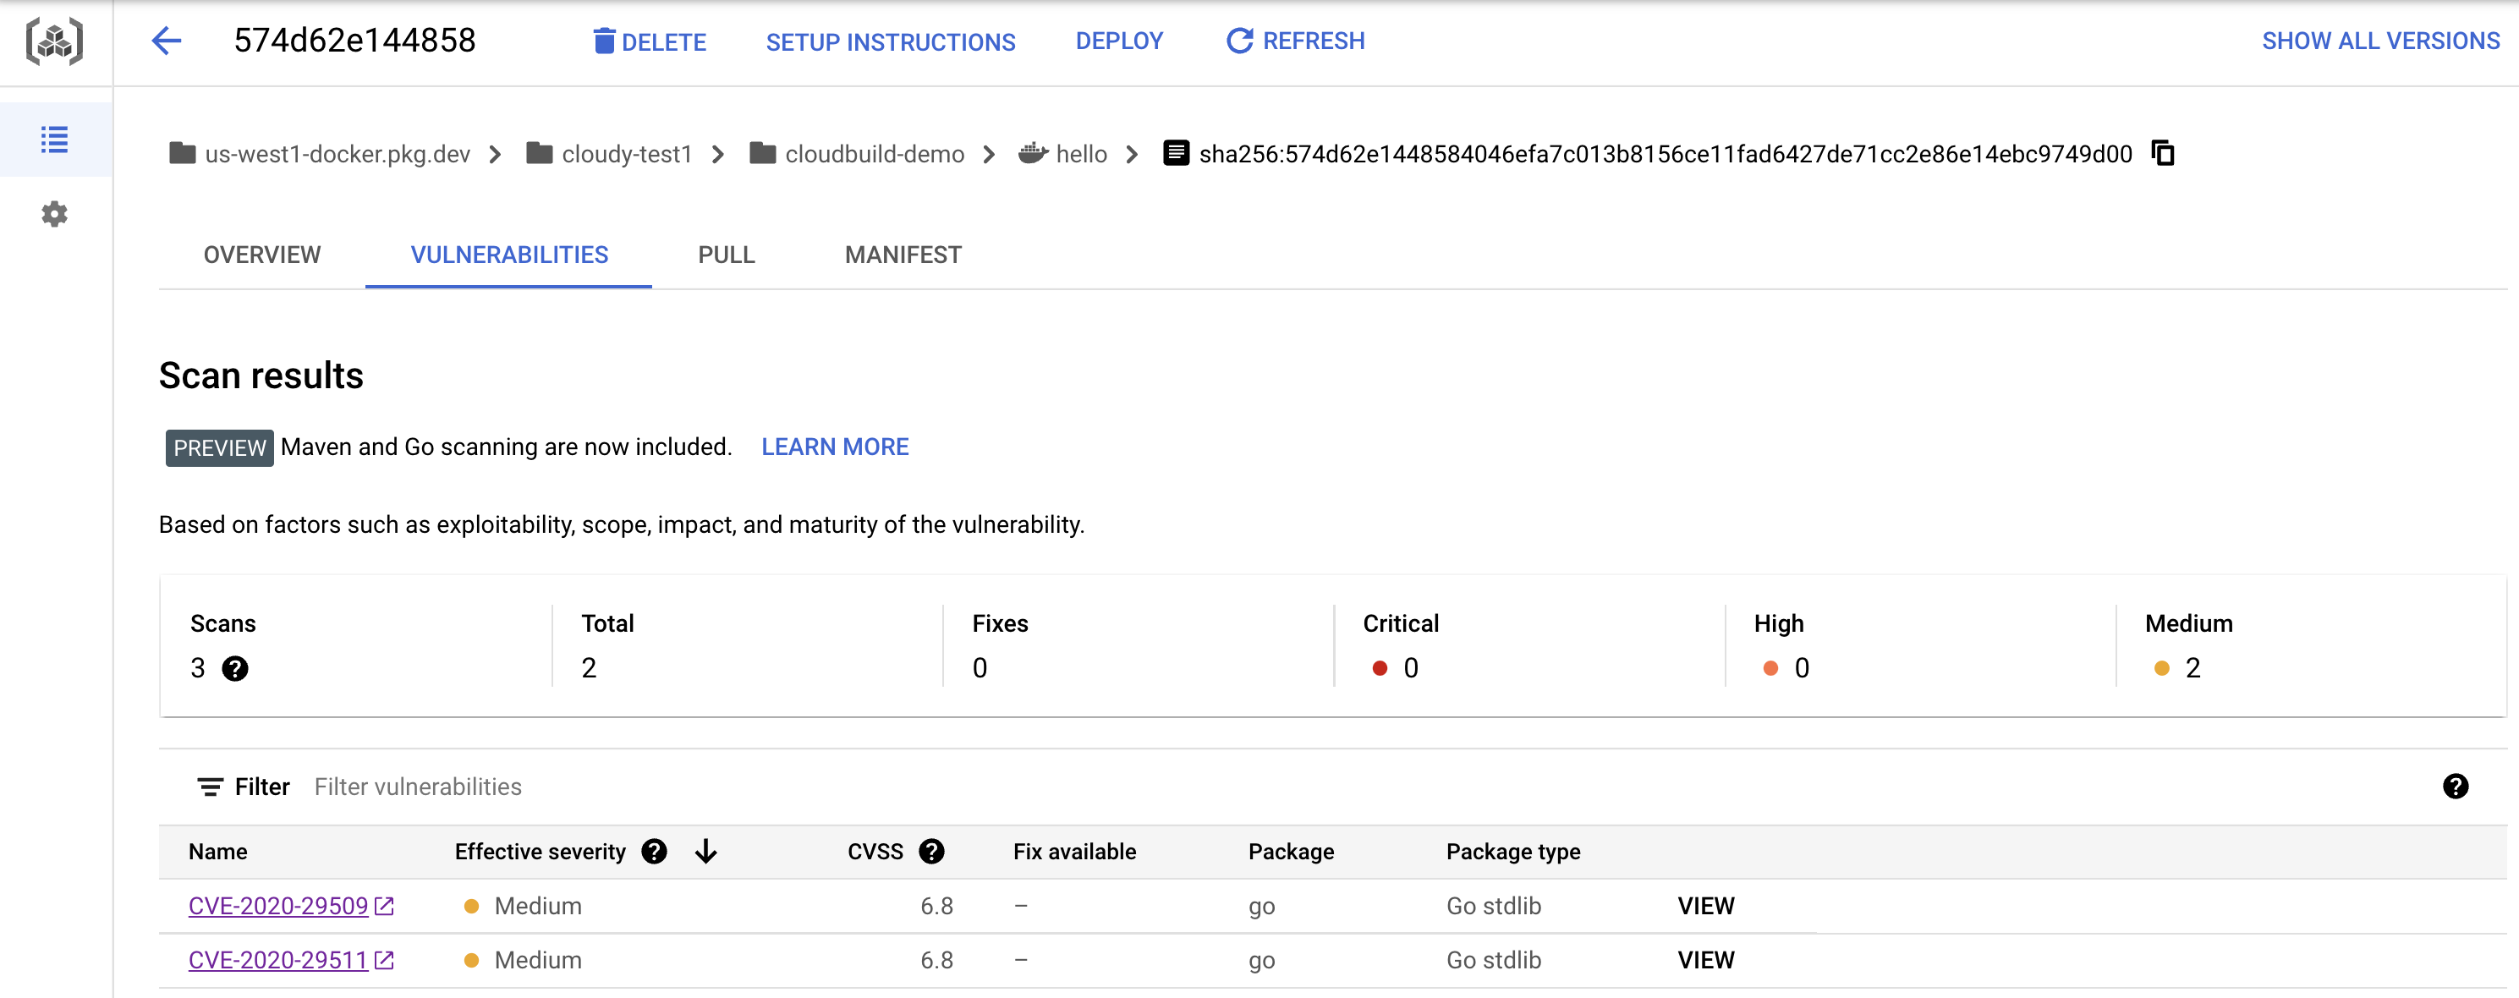
Task: Switch to the OVERVIEW tab
Action: tap(262, 255)
